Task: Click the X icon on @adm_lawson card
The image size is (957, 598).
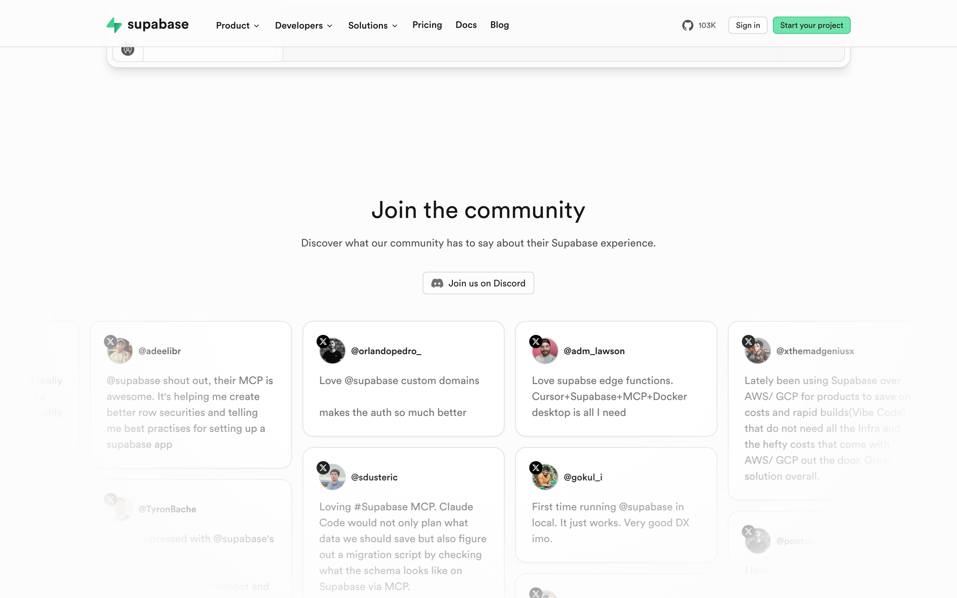Action: point(536,341)
